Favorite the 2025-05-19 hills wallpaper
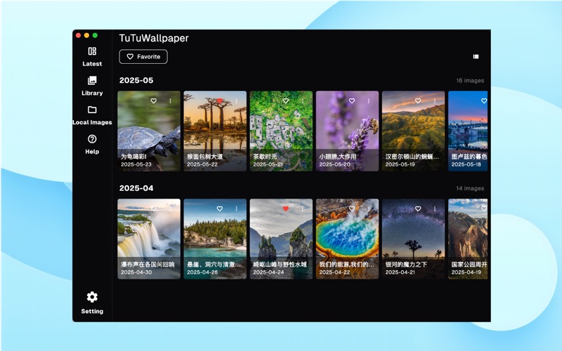The width and height of the screenshot is (562, 351). pyautogui.click(x=418, y=101)
